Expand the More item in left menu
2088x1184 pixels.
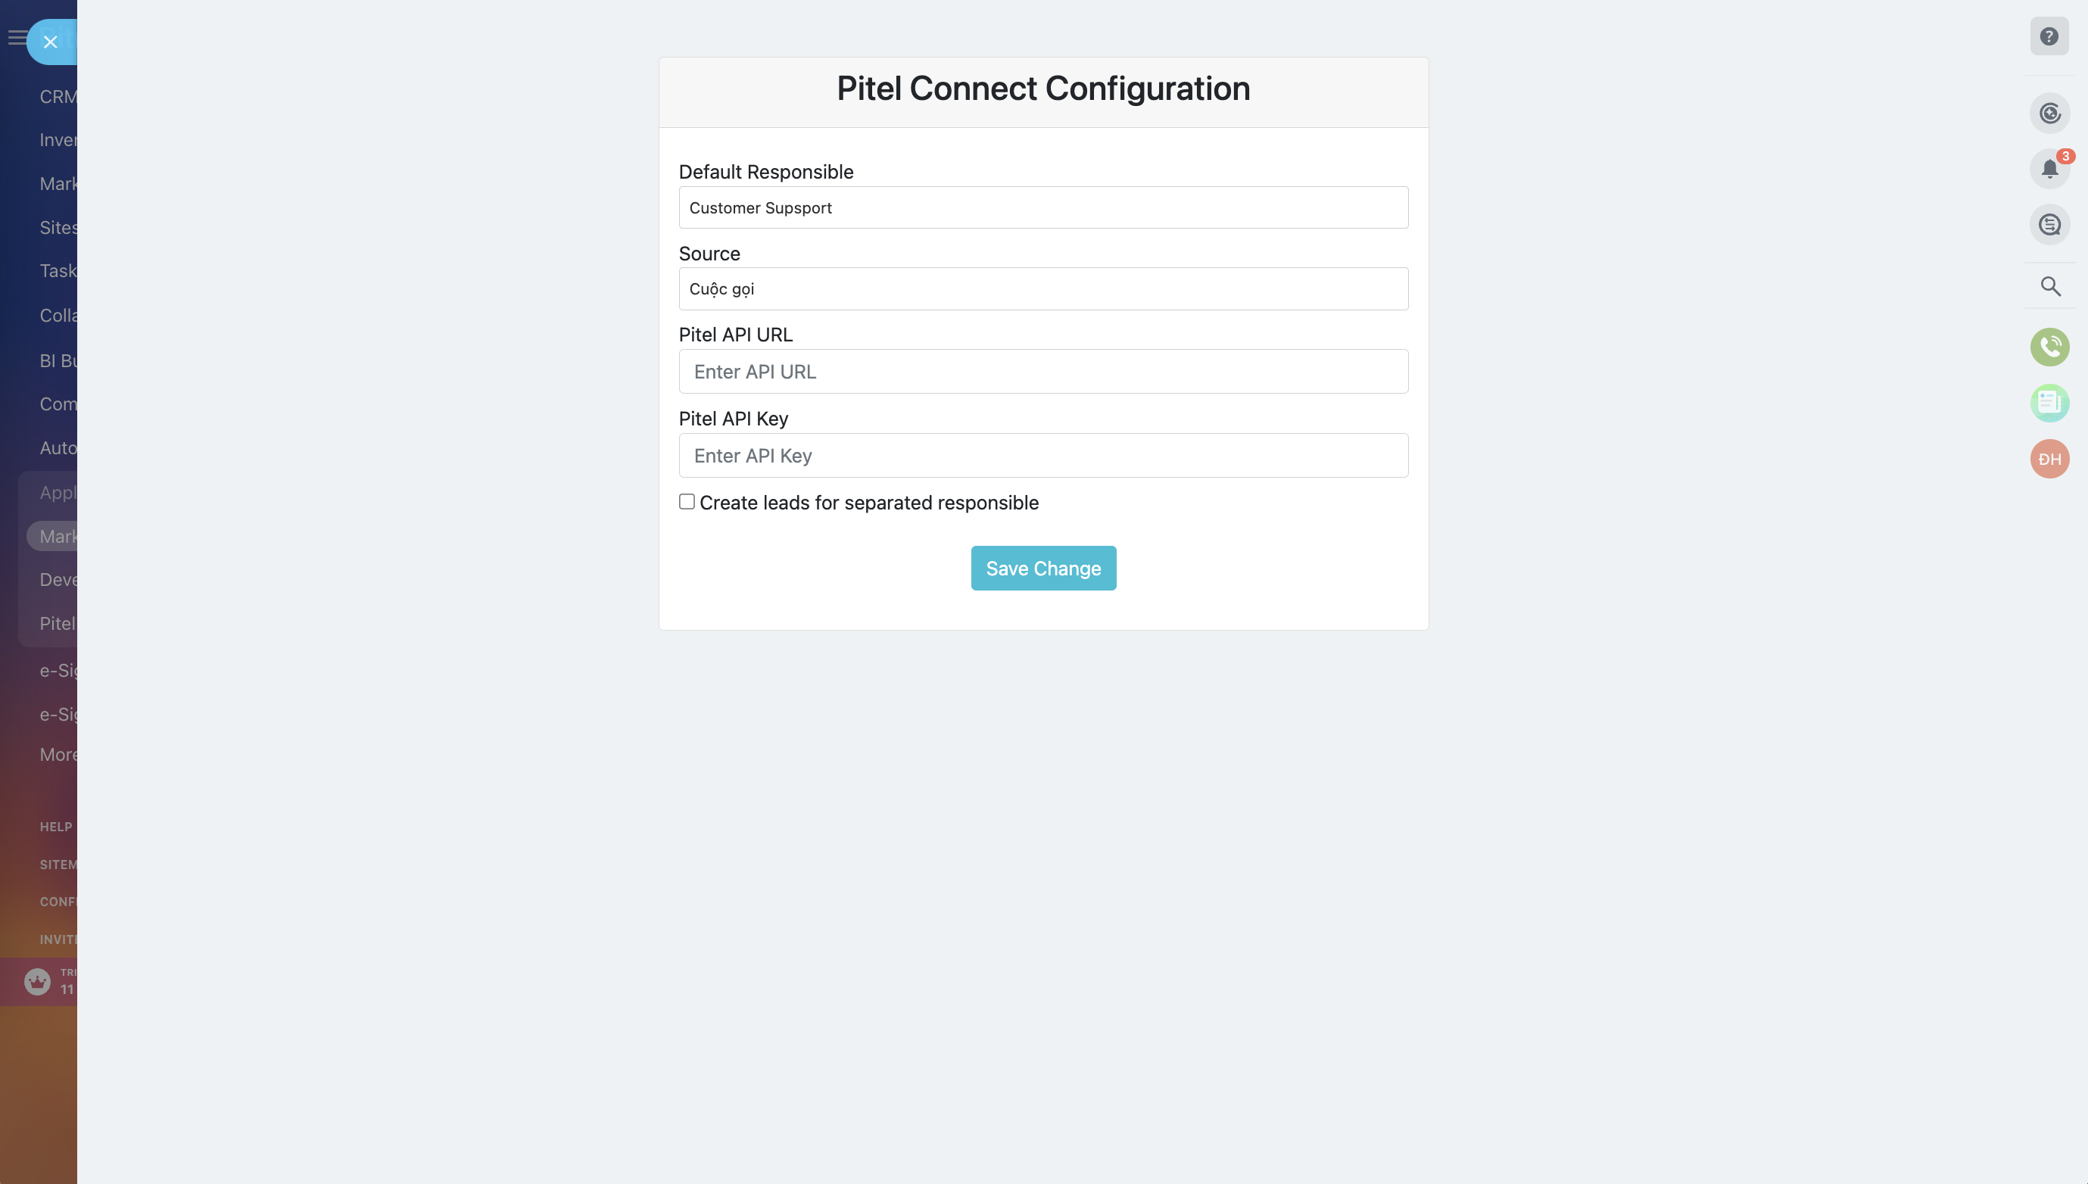pos(58,755)
